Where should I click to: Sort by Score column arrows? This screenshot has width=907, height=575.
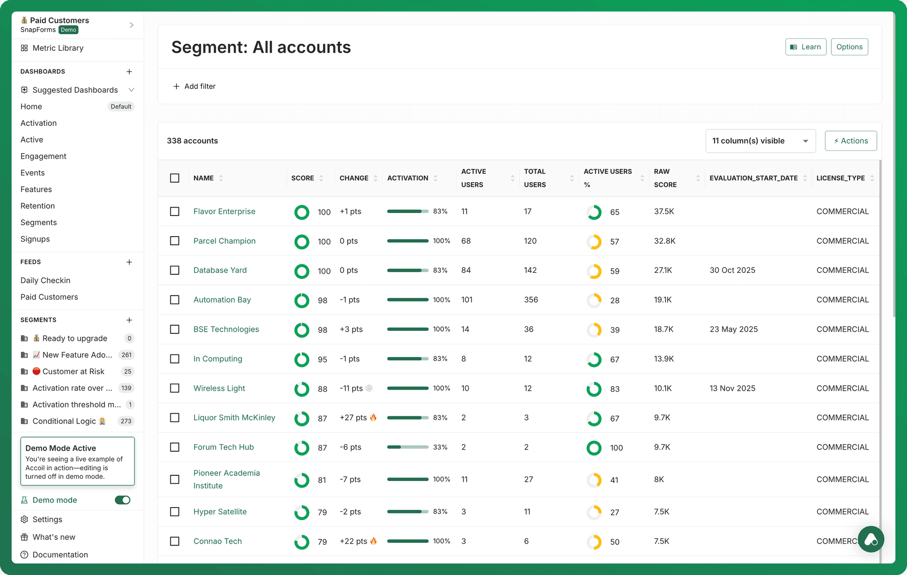(321, 178)
